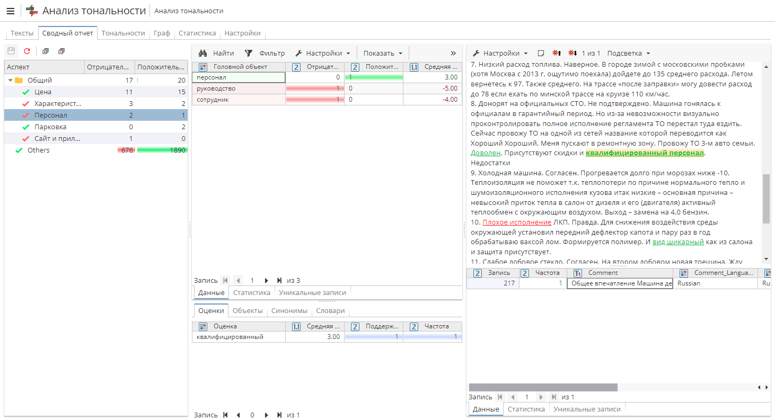Switch to the Тональности tab
This screenshot has height=420, width=775.
(123, 33)
